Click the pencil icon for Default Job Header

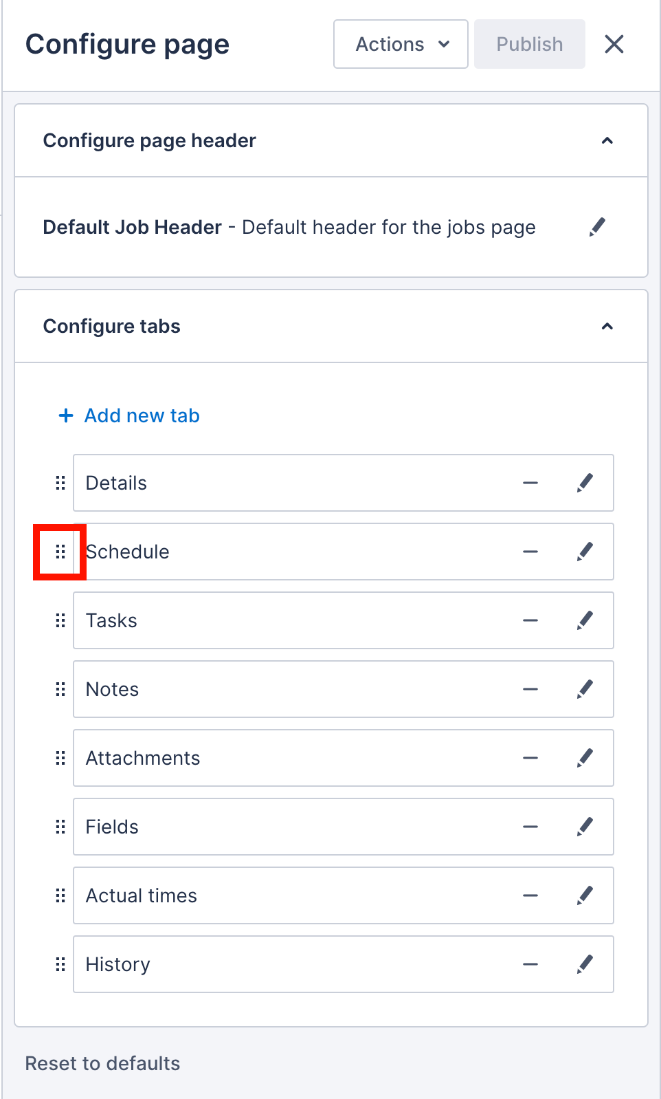coord(598,227)
